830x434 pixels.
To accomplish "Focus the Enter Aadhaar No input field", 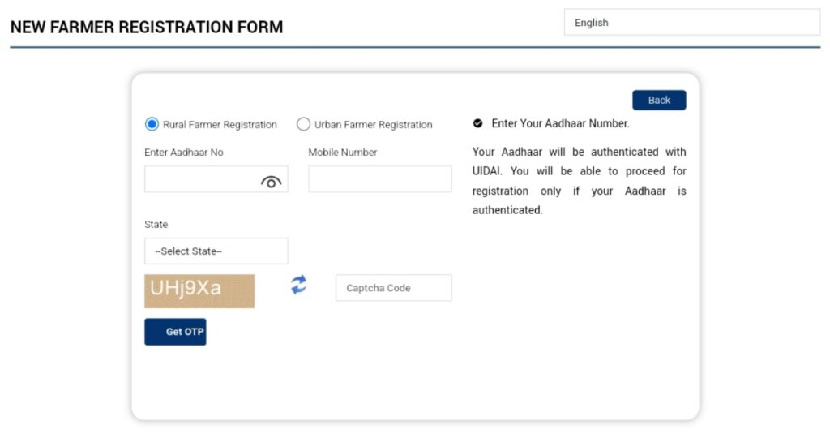I will 201,179.
